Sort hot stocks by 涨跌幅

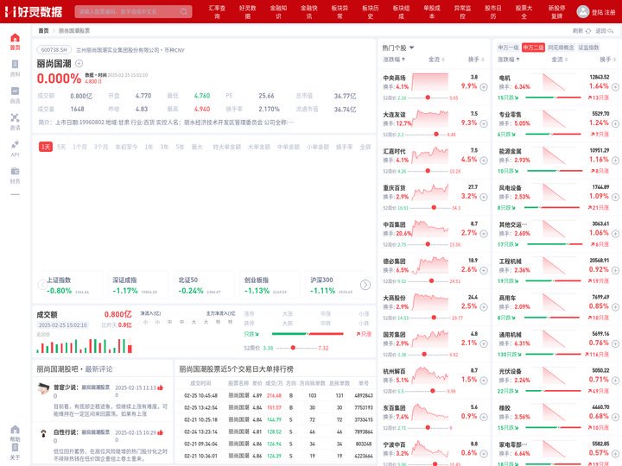tap(394, 60)
